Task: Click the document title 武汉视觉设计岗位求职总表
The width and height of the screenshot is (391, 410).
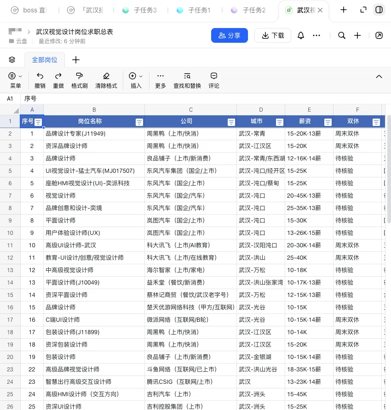Action: pyautogui.click(x=75, y=32)
